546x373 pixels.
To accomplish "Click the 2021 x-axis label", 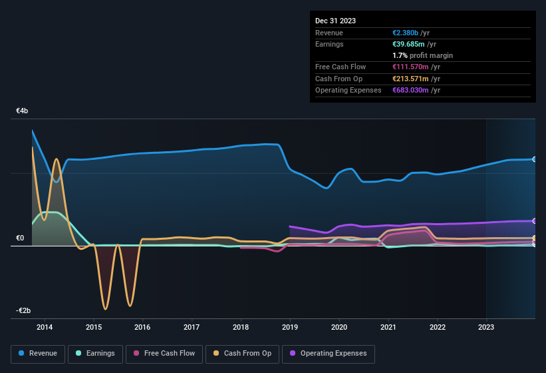I will [388, 327].
